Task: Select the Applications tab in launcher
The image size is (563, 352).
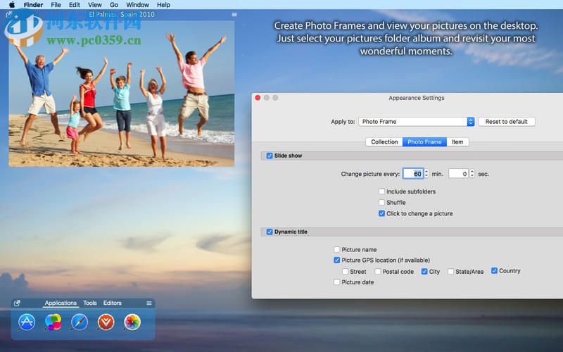Action: pyautogui.click(x=61, y=303)
